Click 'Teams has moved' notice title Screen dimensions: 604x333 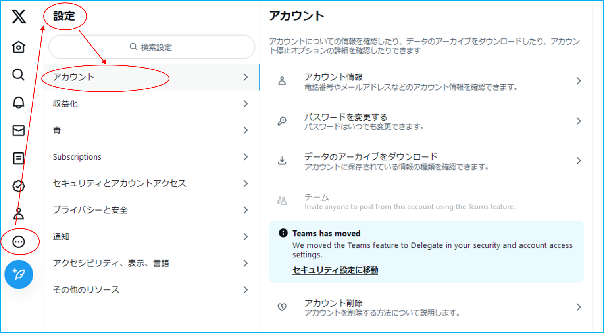point(327,233)
